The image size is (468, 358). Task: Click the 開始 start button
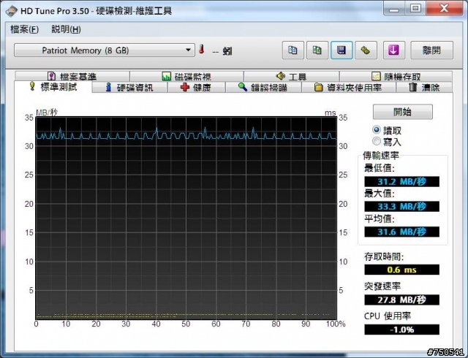click(403, 112)
